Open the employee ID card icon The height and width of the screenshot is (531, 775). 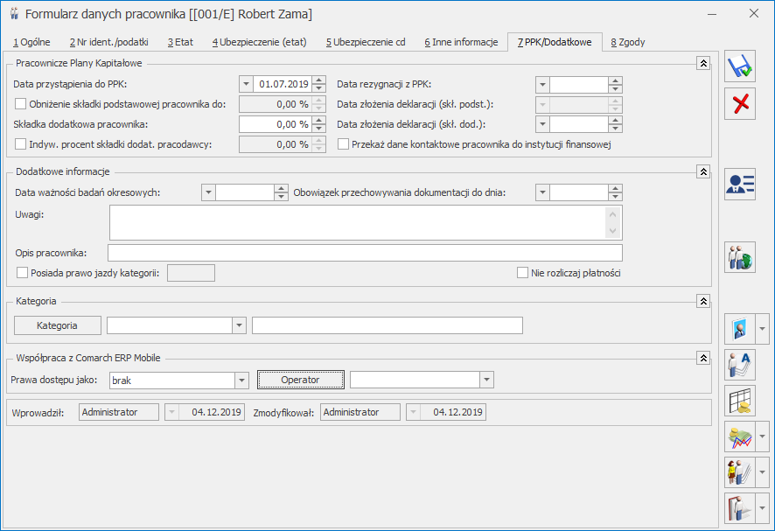740,184
